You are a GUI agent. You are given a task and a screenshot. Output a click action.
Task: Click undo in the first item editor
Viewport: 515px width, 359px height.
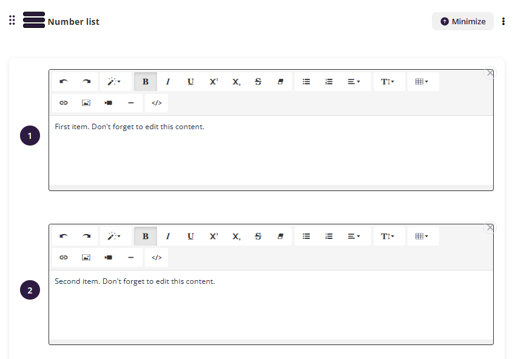coord(64,82)
